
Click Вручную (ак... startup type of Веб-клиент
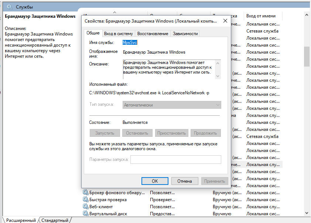(x=227, y=207)
